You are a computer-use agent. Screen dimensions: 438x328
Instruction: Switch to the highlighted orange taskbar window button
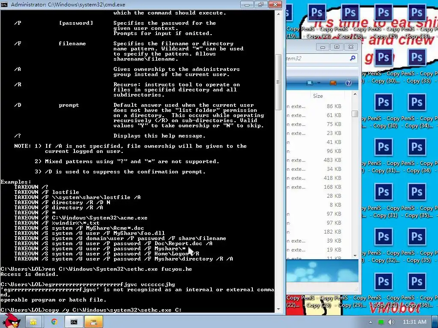tap(94, 322)
